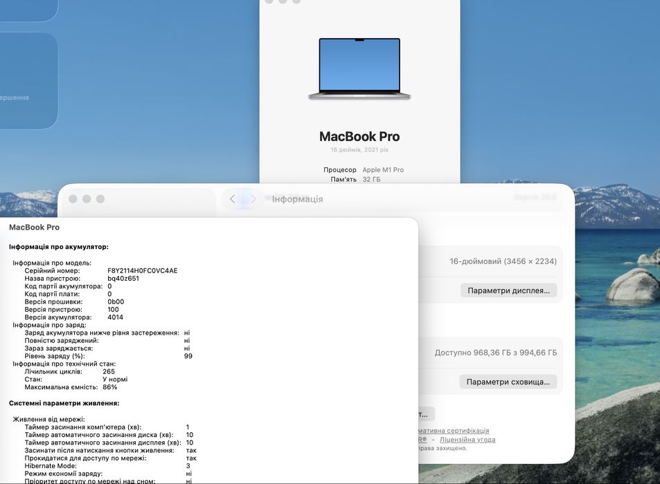This screenshot has width=660, height=484.
Task: Close the Інформація settings window with its first gray dot
Action: click(x=73, y=198)
